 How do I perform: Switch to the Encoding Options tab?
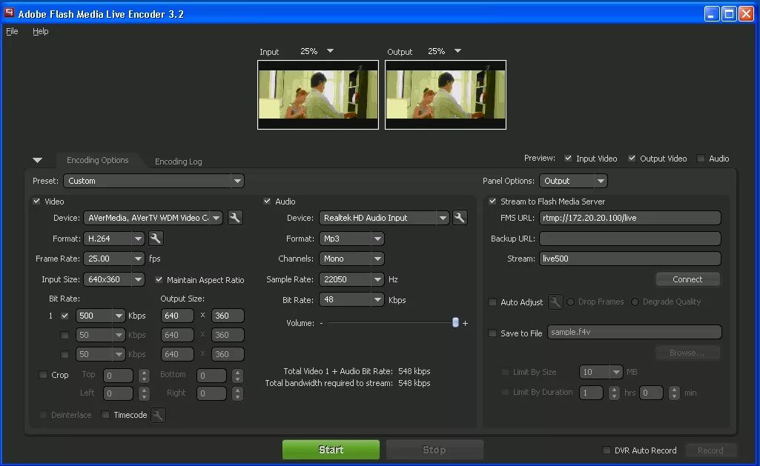click(97, 160)
